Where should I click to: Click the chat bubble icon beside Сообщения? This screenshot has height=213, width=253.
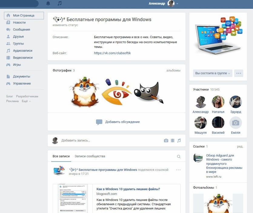[x=8, y=29]
